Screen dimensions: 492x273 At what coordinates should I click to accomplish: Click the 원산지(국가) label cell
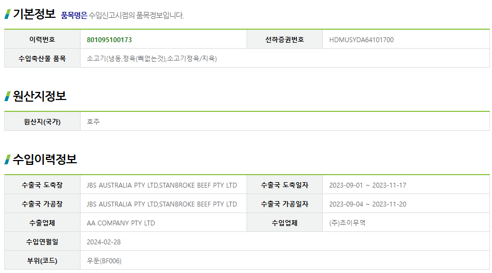(42, 122)
